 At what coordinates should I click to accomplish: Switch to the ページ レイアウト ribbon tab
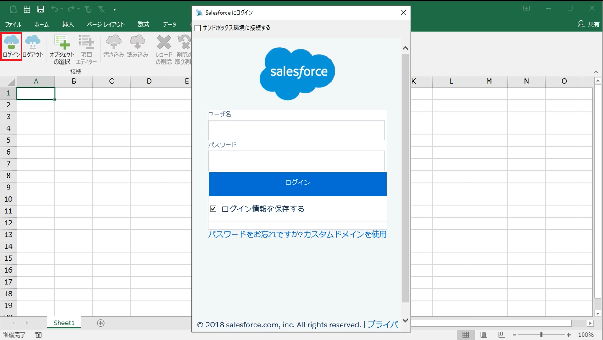click(106, 24)
